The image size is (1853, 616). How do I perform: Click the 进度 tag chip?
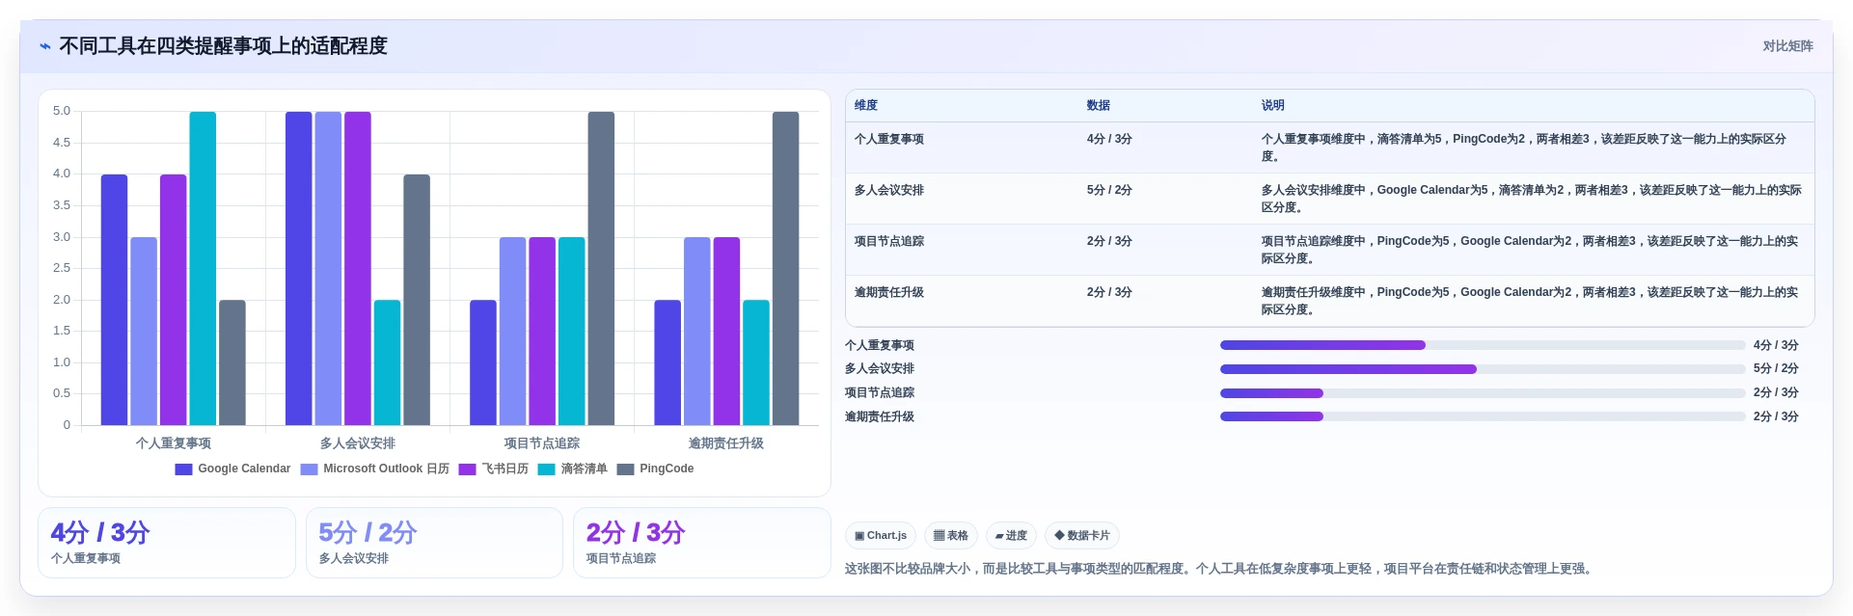[1011, 536]
